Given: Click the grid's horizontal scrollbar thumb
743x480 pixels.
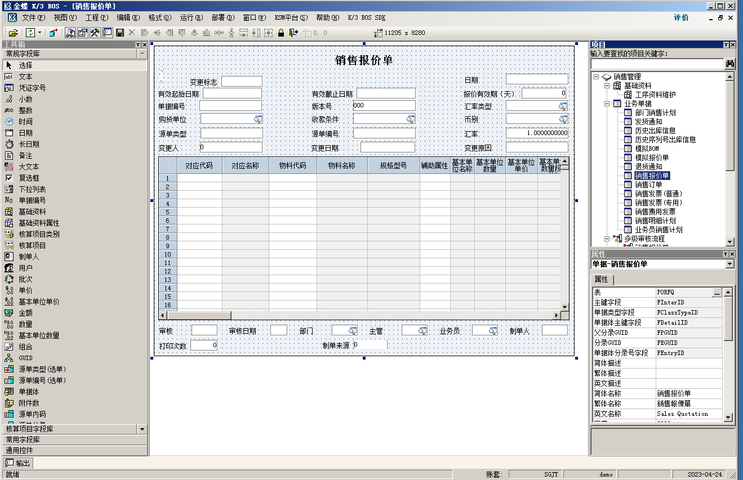Looking at the screenshot, I should click(x=199, y=315).
